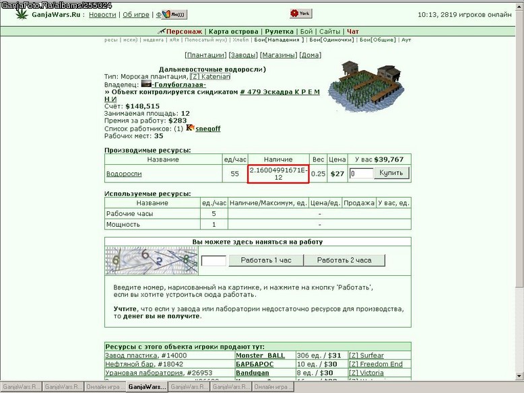Open the [Заводы] section link
This screenshot has height=393, width=524.
coord(243,55)
